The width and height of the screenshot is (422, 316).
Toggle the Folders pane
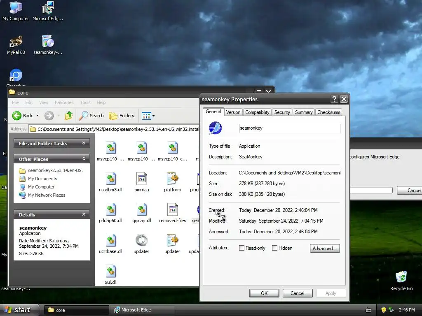click(x=122, y=116)
